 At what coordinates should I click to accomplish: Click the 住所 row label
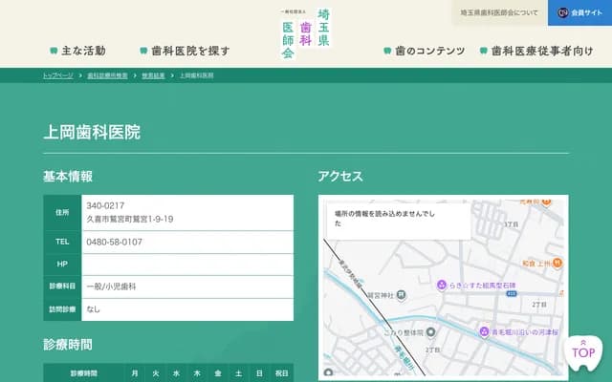tap(62, 212)
